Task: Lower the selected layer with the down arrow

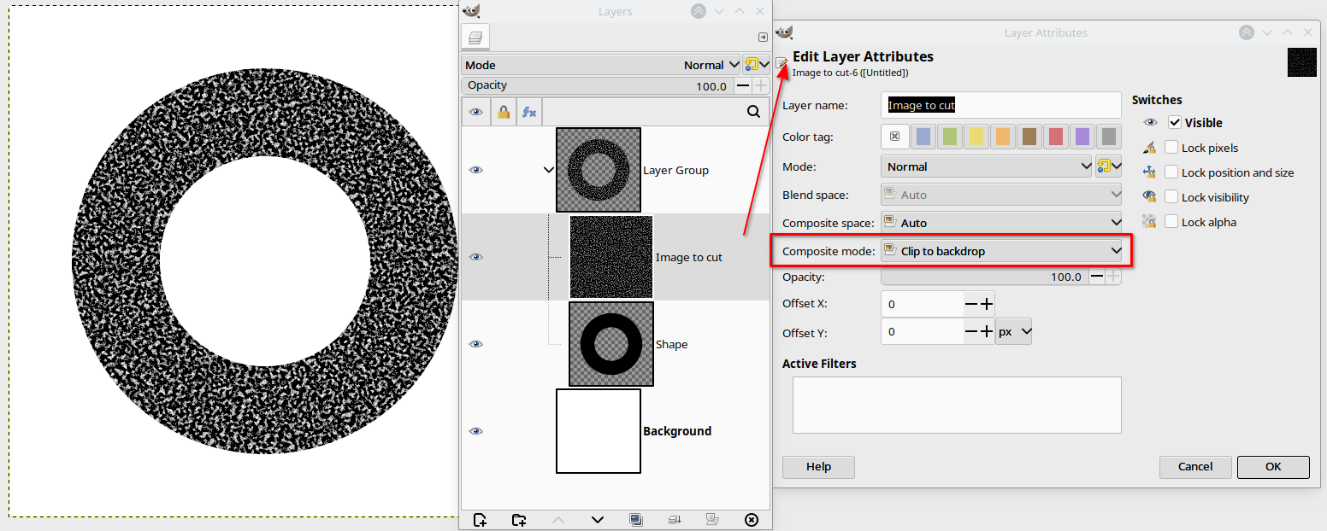Action: (x=597, y=520)
